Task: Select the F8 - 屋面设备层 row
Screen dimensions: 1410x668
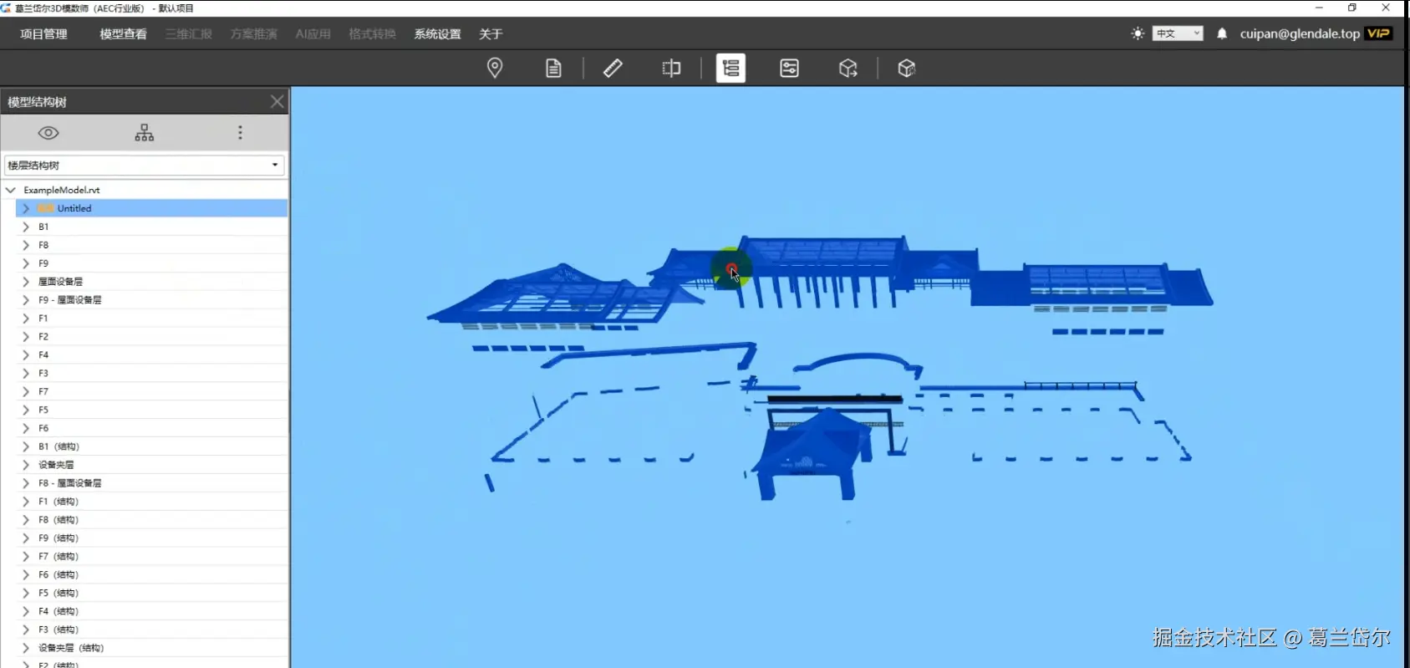Action: pyautogui.click(x=152, y=483)
